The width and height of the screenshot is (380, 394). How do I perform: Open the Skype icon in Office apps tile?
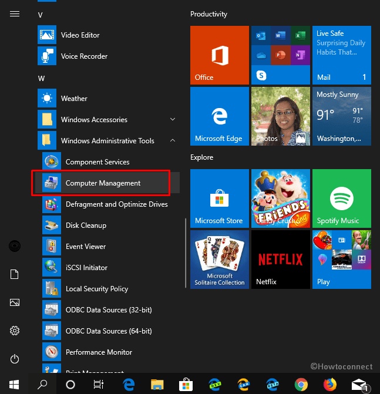click(261, 75)
